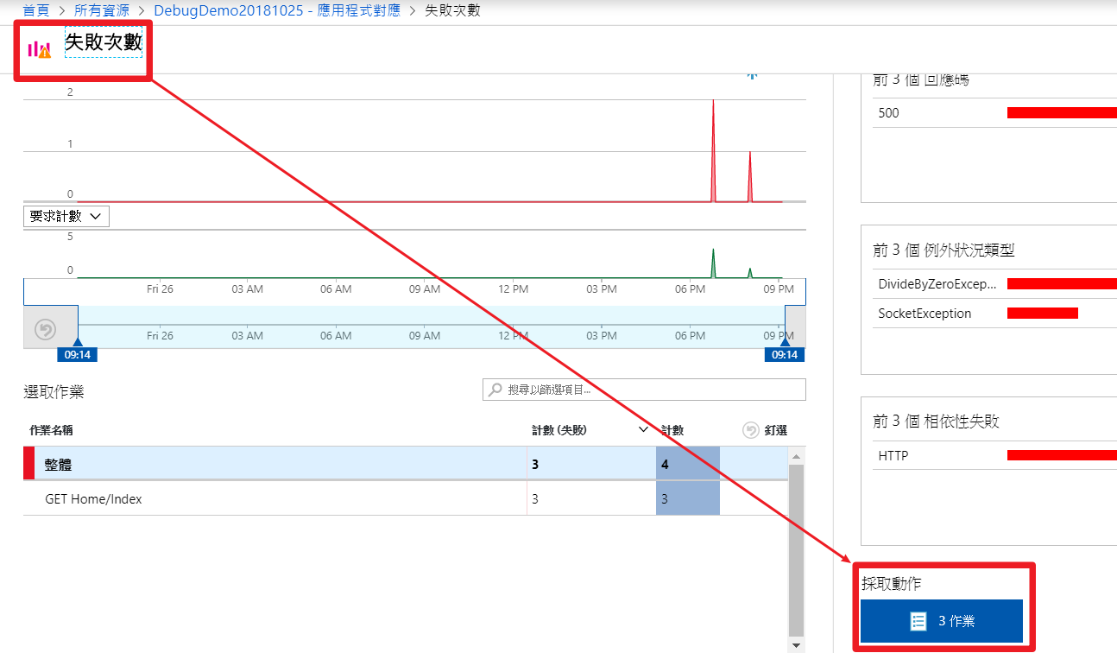Click in the 搜尋以篩選項目 search field
This screenshot has width=1117, height=653.
click(644, 390)
